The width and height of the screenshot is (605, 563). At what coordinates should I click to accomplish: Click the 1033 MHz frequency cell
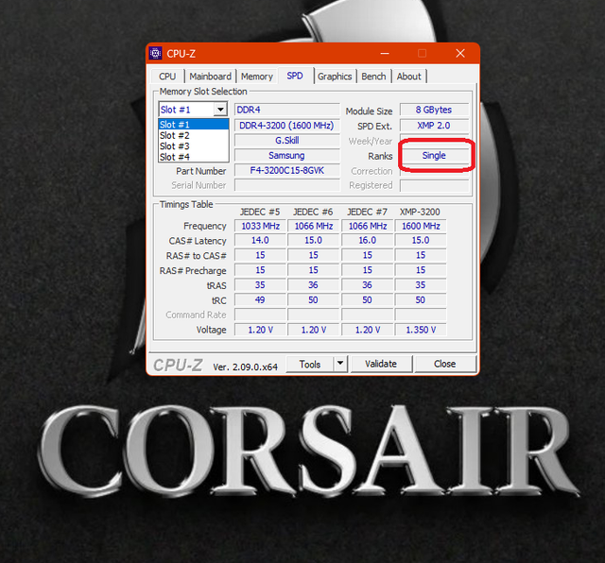pos(261,226)
